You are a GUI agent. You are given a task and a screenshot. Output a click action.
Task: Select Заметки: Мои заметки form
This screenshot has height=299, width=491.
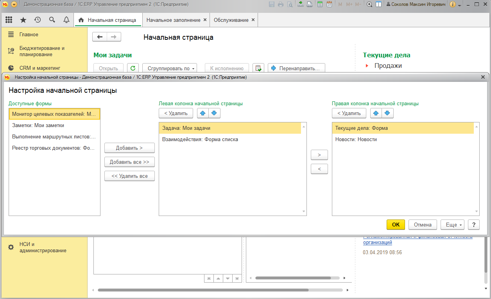(x=54, y=125)
